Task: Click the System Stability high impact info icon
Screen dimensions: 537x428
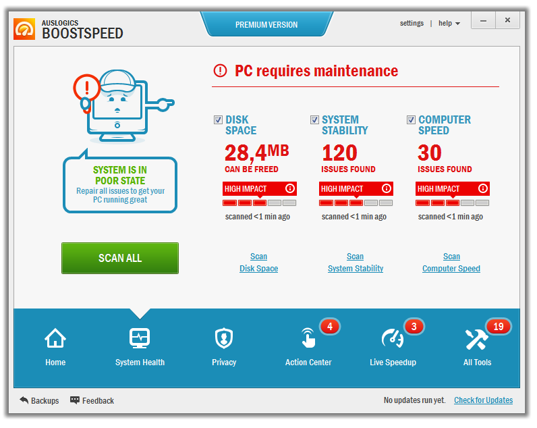Action: pyautogui.click(x=387, y=189)
